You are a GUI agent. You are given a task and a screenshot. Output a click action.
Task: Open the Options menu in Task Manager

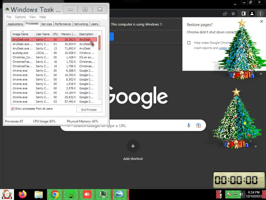pyautogui.click(x=20, y=17)
